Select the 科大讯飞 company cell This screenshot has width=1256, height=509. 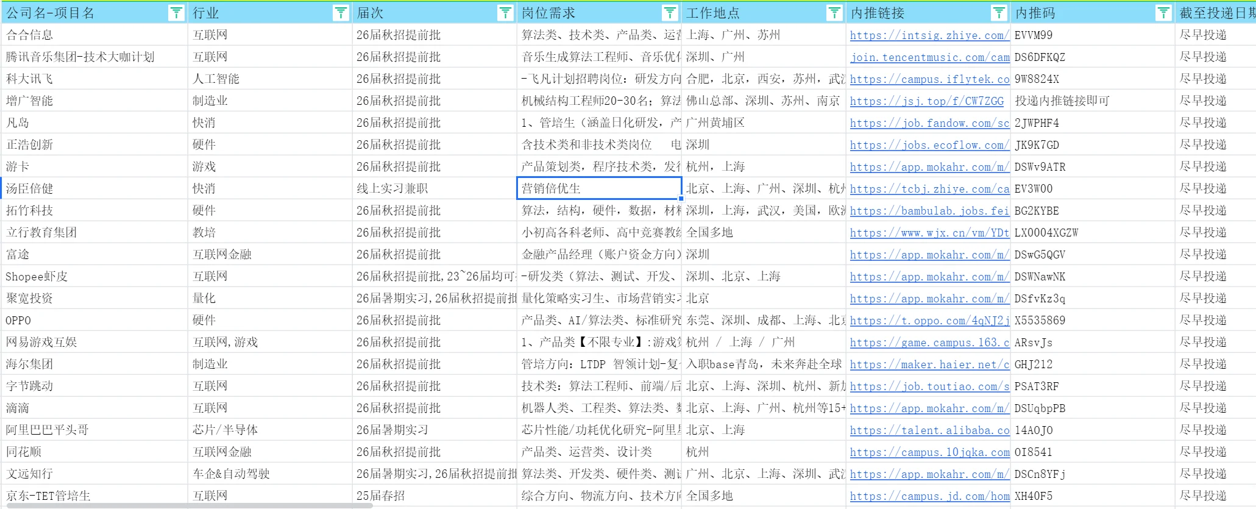point(94,79)
